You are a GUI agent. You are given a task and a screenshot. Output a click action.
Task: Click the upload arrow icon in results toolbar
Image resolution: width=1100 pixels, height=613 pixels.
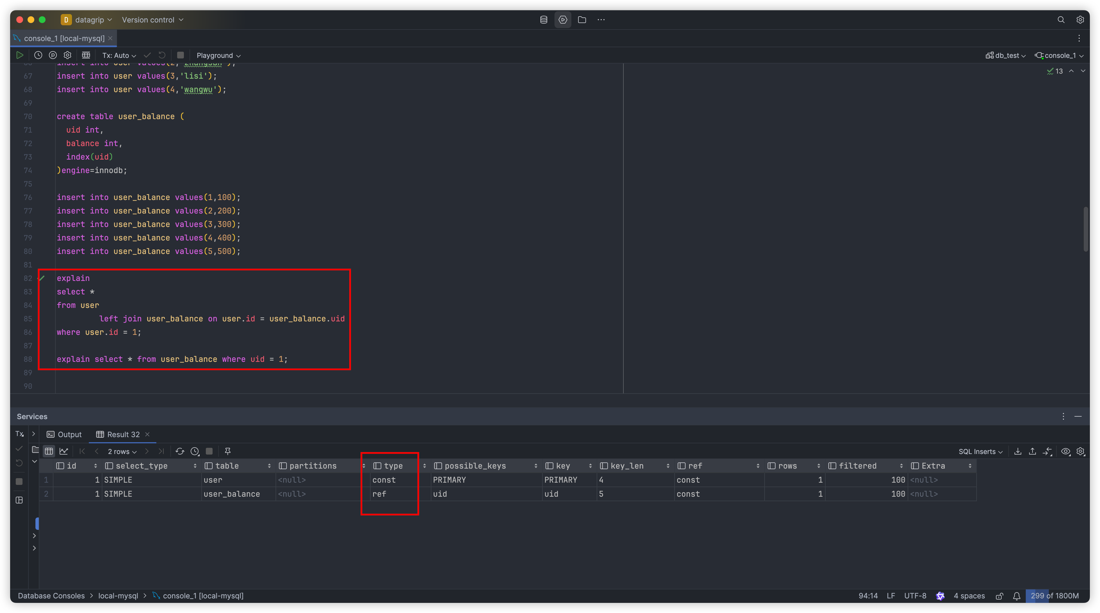[1033, 451]
